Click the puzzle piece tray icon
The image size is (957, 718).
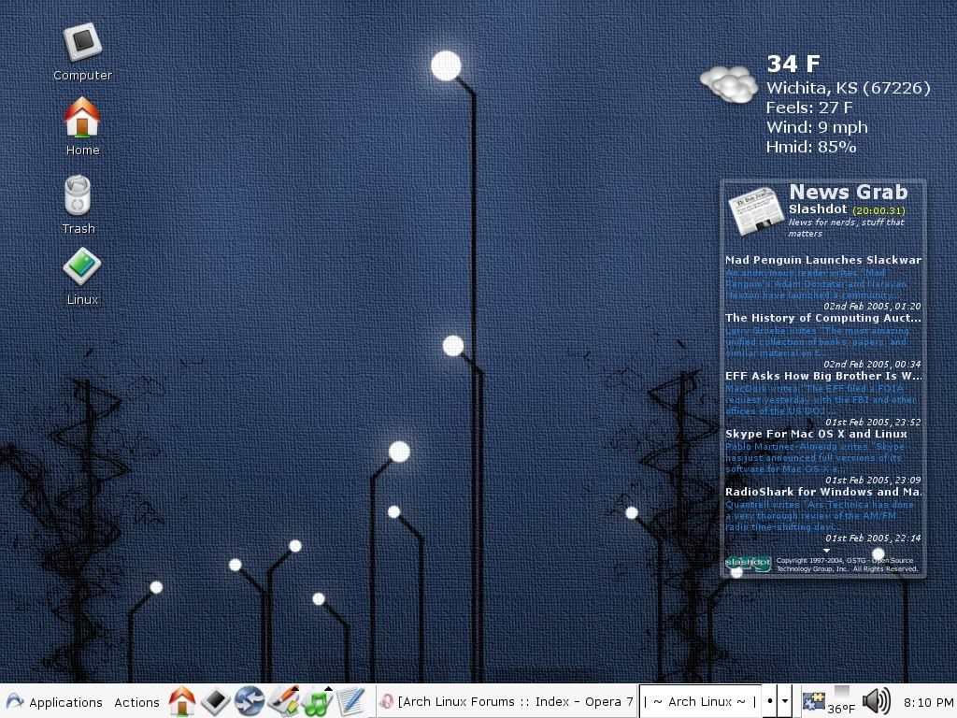(x=814, y=701)
